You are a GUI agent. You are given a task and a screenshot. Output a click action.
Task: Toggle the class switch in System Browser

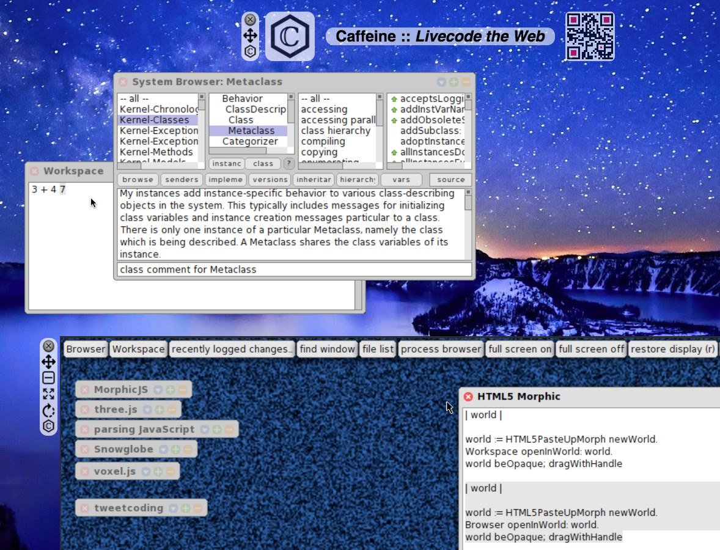[263, 164]
